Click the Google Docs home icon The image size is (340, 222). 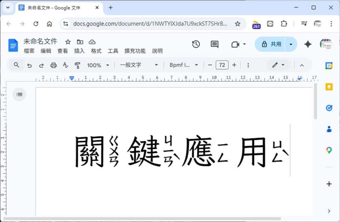tap(13, 46)
